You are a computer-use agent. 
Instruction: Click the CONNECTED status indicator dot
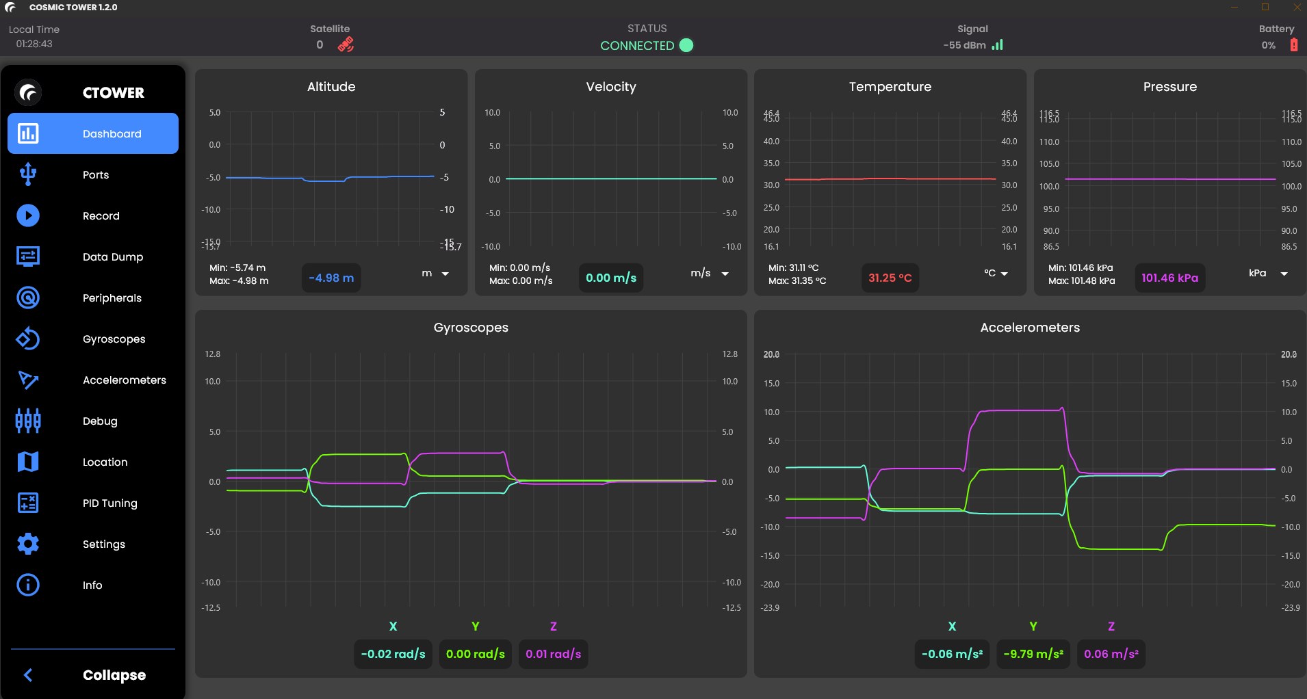[x=686, y=45]
